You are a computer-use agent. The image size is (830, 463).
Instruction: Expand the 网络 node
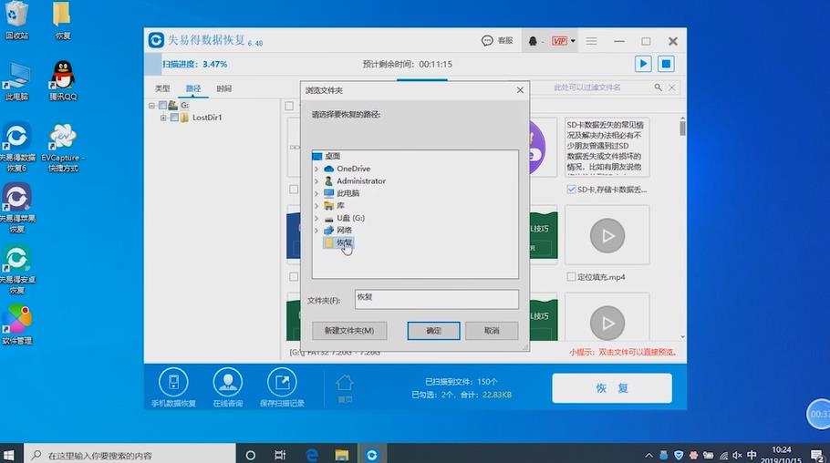point(316,231)
